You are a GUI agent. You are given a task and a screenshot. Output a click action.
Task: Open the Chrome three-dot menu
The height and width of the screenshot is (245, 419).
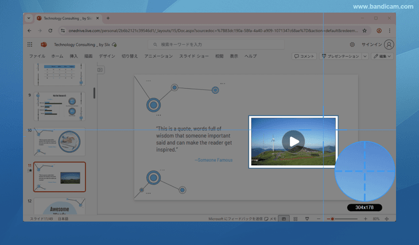click(x=390, y=31)
